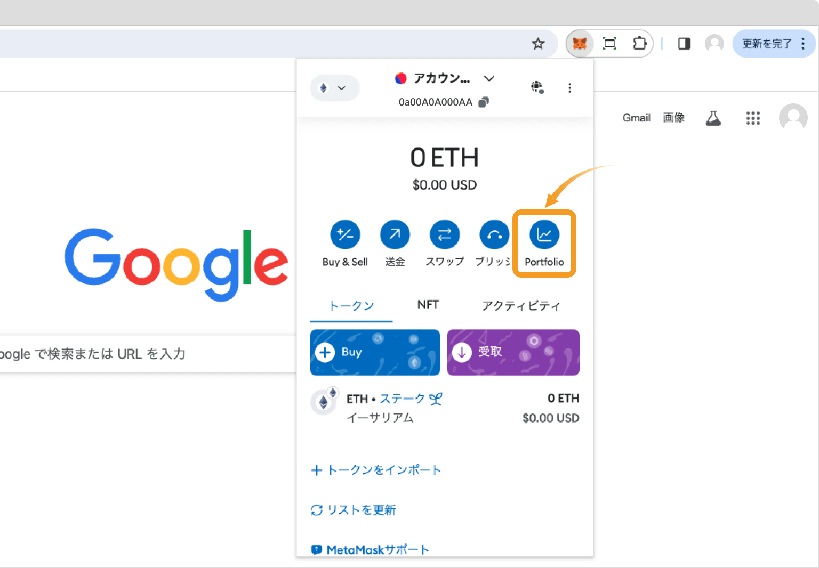The image size is (819, 568).
Task: Switch to the NFT tab
Action: [x=428, y=305]
